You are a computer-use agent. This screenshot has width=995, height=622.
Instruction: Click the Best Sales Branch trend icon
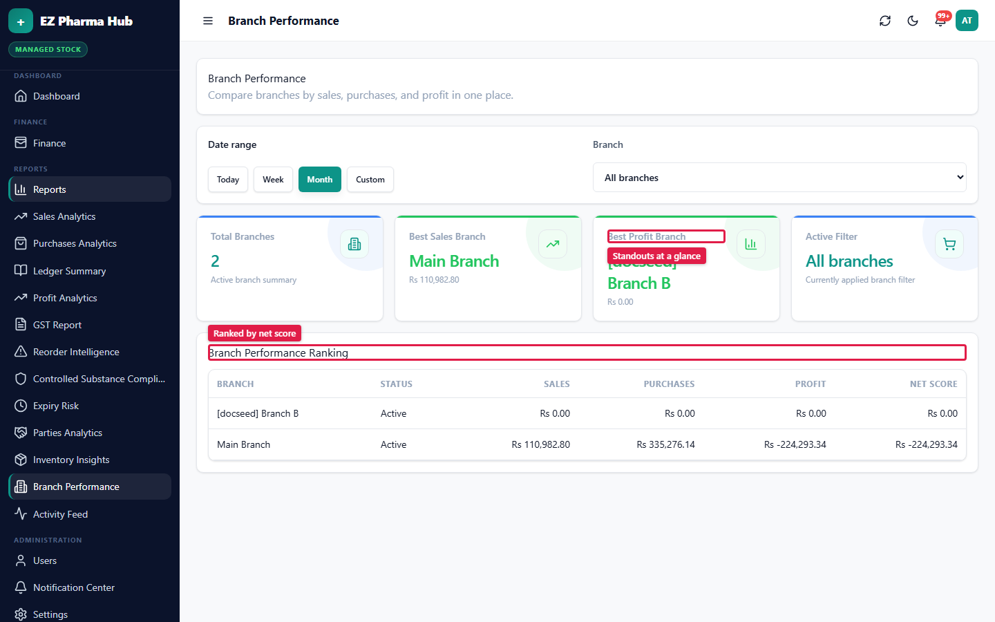(x=553, y=244)
